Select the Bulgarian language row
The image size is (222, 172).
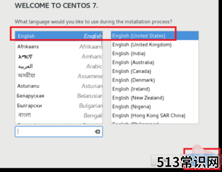point(59,106)
